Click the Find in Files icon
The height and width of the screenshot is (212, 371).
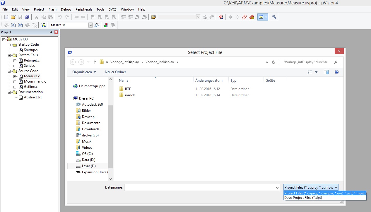tap(153, 17)
